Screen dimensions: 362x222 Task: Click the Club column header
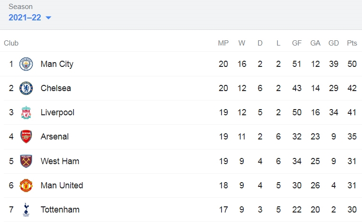tap(11, 43)
